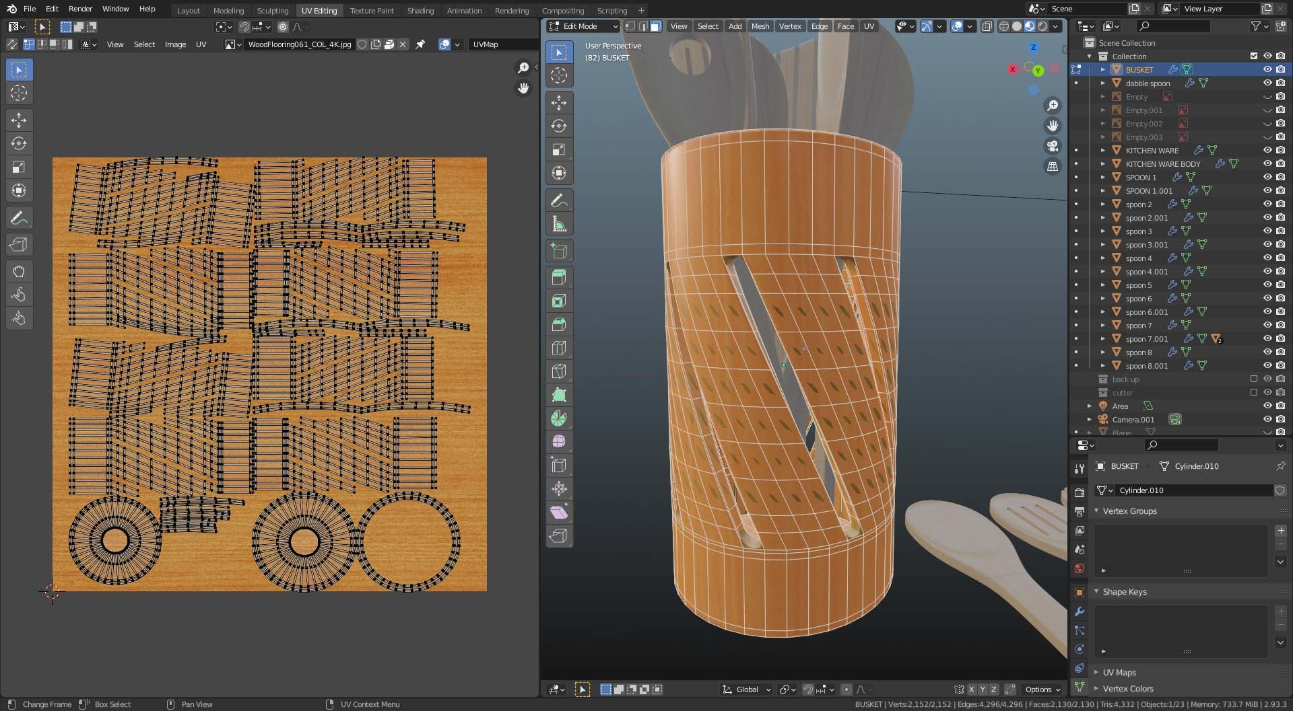The height and width of the screenshot is (711, 1293).
Task: Select the Rip Region tool in UV editor
Action: pyautogui.click(x=19, y=245)
